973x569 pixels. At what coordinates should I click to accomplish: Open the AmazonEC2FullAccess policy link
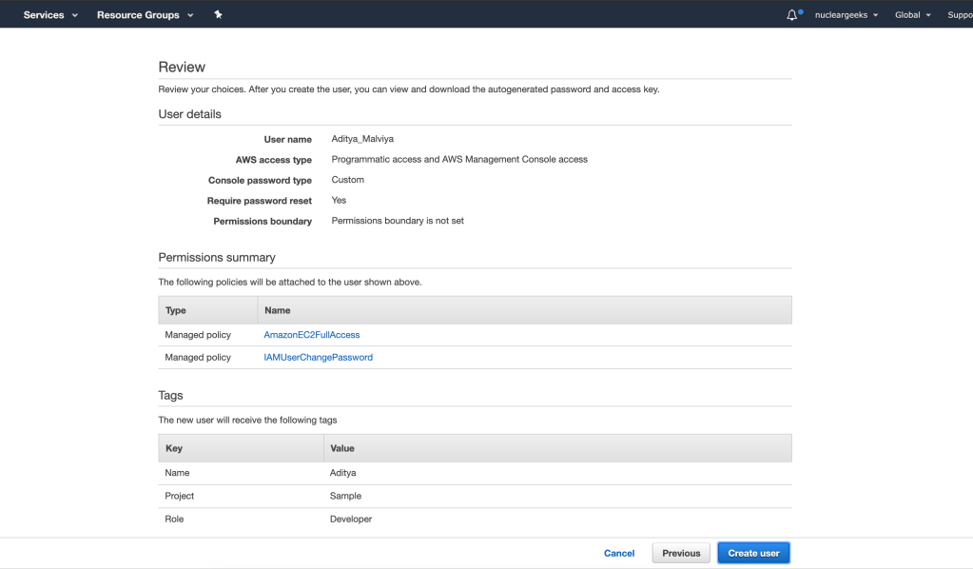[x=311, y=335]
